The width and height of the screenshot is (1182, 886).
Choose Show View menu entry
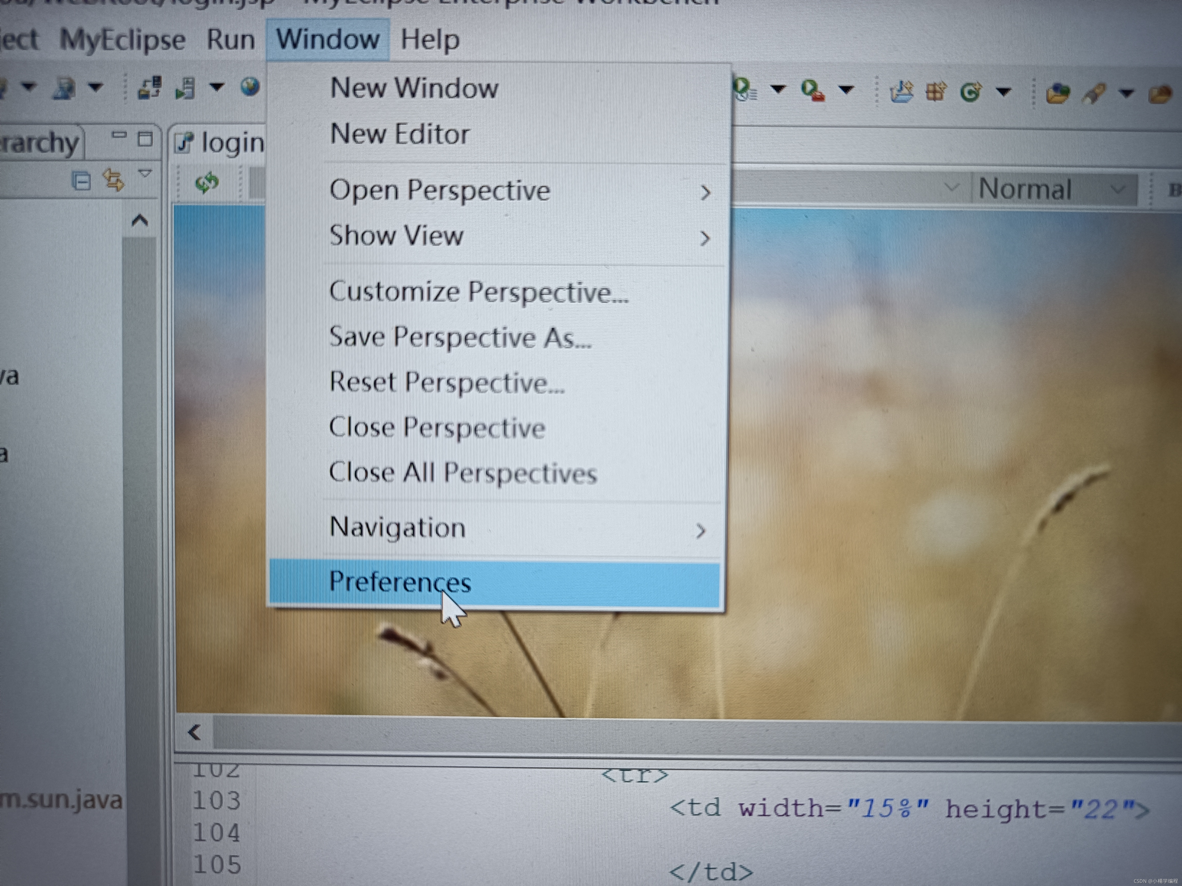coord(397,236)
